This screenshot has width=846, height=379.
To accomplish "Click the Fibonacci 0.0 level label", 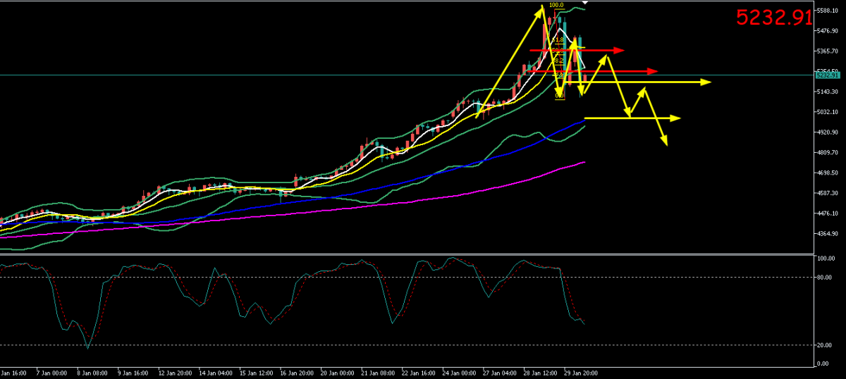I will pyautogui.click(x=559, y=95).
